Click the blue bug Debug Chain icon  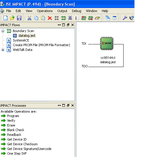[70, 18]
